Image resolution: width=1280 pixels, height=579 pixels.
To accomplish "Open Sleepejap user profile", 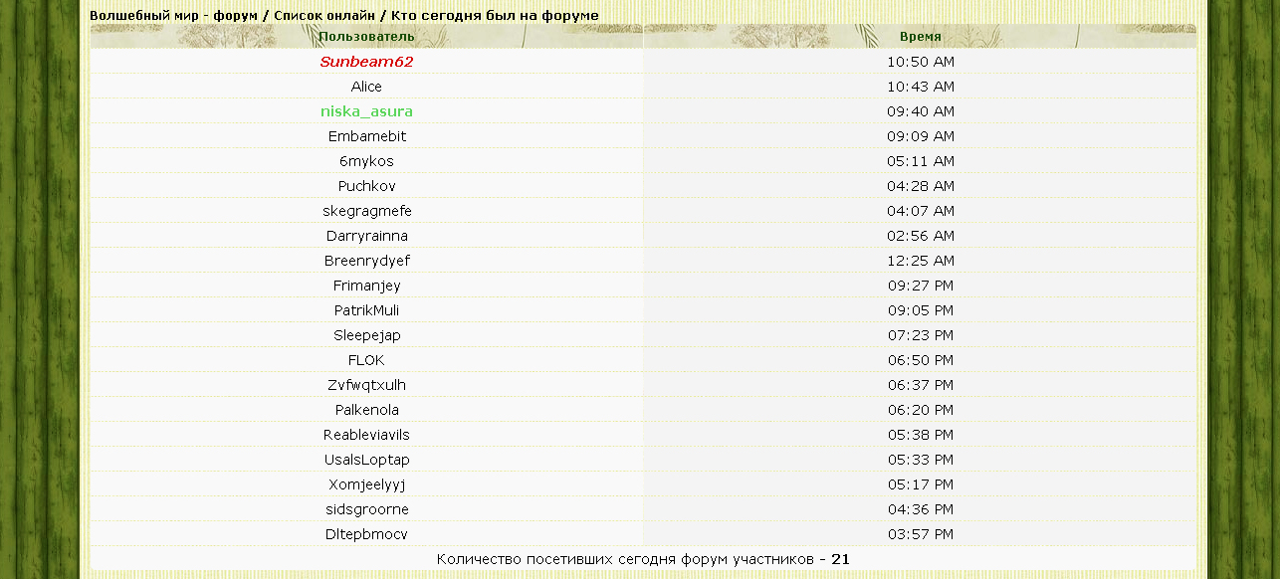I will point(366,335).
